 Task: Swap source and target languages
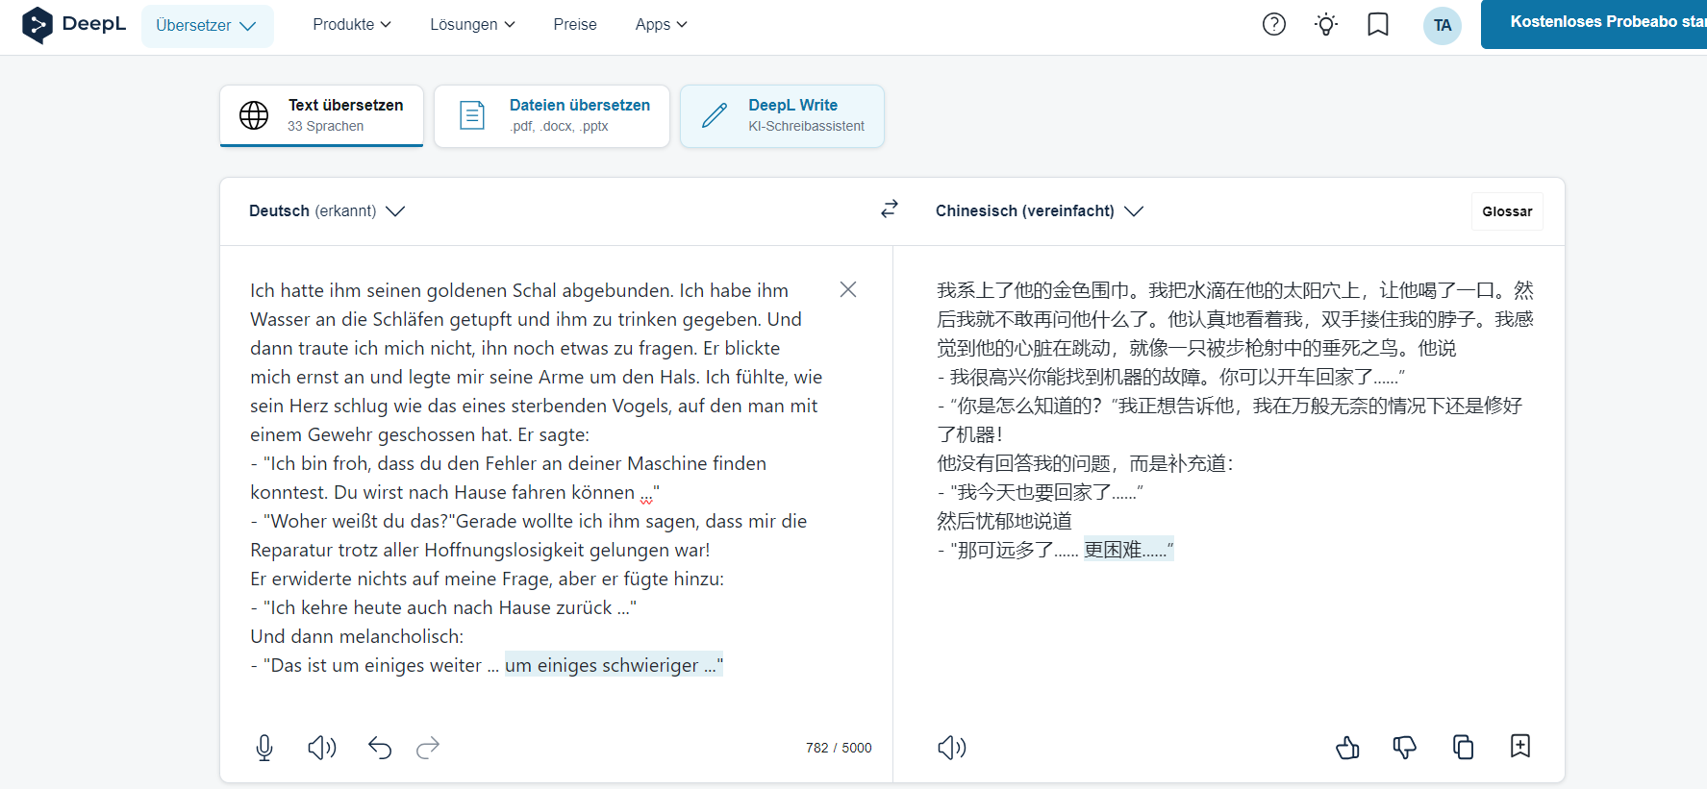coord(890,209)
